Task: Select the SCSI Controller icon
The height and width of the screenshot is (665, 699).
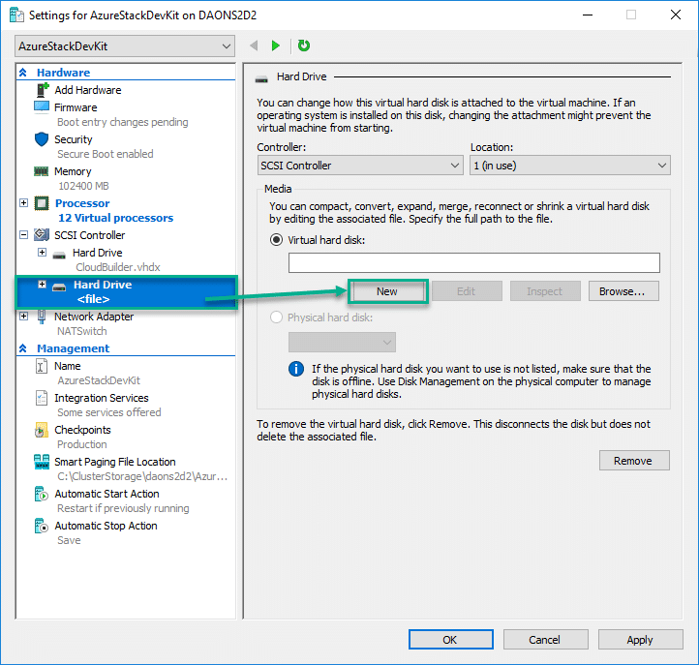Action: click(42, 235)
